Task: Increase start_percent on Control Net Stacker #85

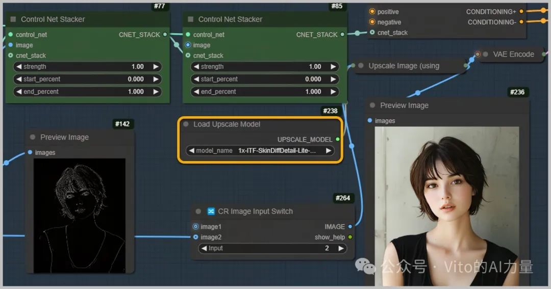Action: (x=333, y=79)
